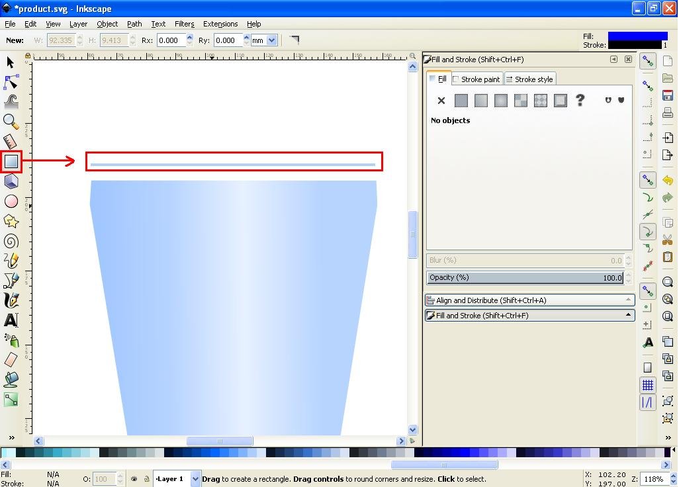Select the Ellipse tool
Image resolution: width=679 pixels, height=487 pixels.
(x=10, y=201)
